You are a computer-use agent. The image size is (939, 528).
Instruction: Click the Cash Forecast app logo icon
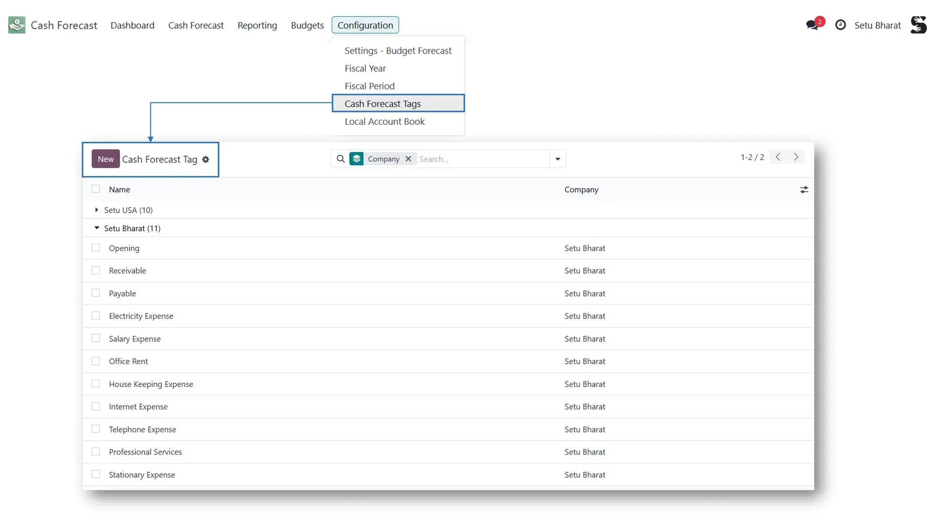point(17,25)
